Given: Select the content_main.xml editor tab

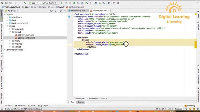Looking at the screenshot, I should [x=100, y=11].
